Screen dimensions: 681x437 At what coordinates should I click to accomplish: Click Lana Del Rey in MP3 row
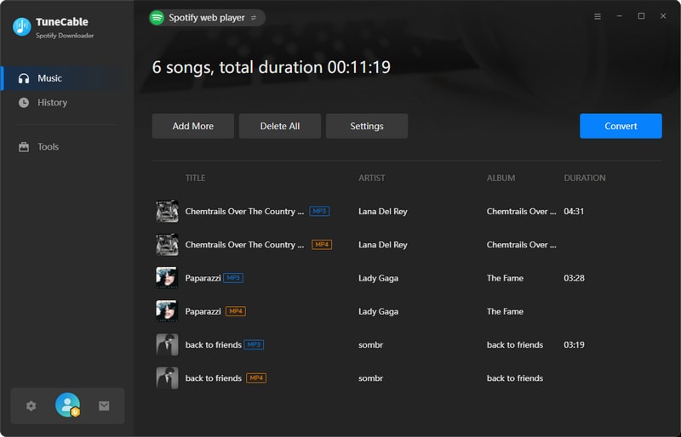click(382, 212)
